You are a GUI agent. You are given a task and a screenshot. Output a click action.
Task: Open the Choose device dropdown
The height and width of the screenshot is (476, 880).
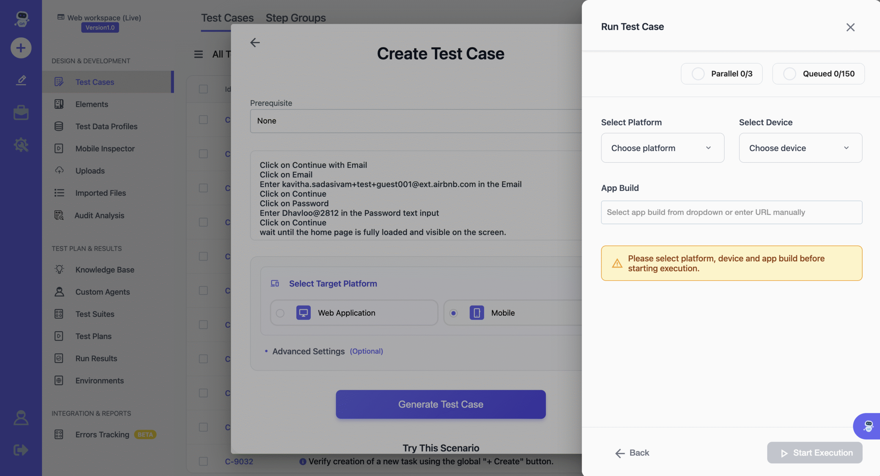[800, 148]
